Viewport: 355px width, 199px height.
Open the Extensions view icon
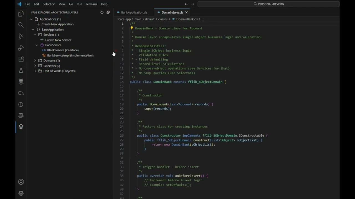click(21, 59)
